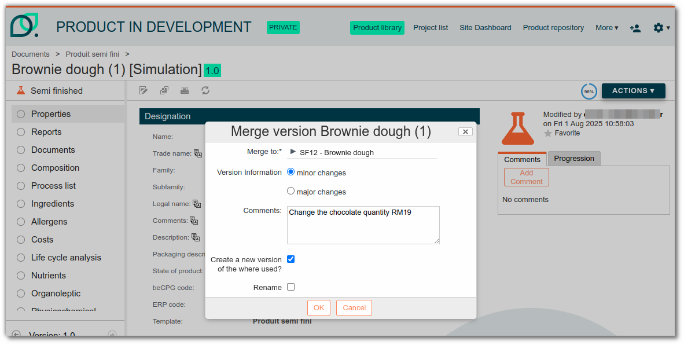Image resolution: width=684 pixels, height=345 pixels.
Task: Click the Add user icon in the header
Action: click(635, 28)
